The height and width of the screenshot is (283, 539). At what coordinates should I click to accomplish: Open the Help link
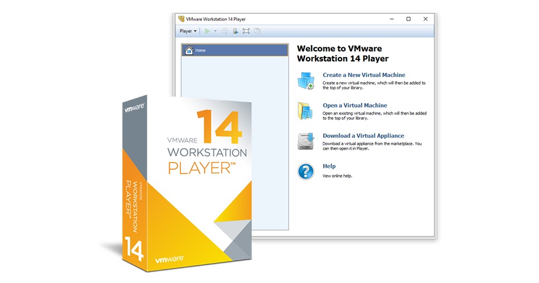click(329, 166)
